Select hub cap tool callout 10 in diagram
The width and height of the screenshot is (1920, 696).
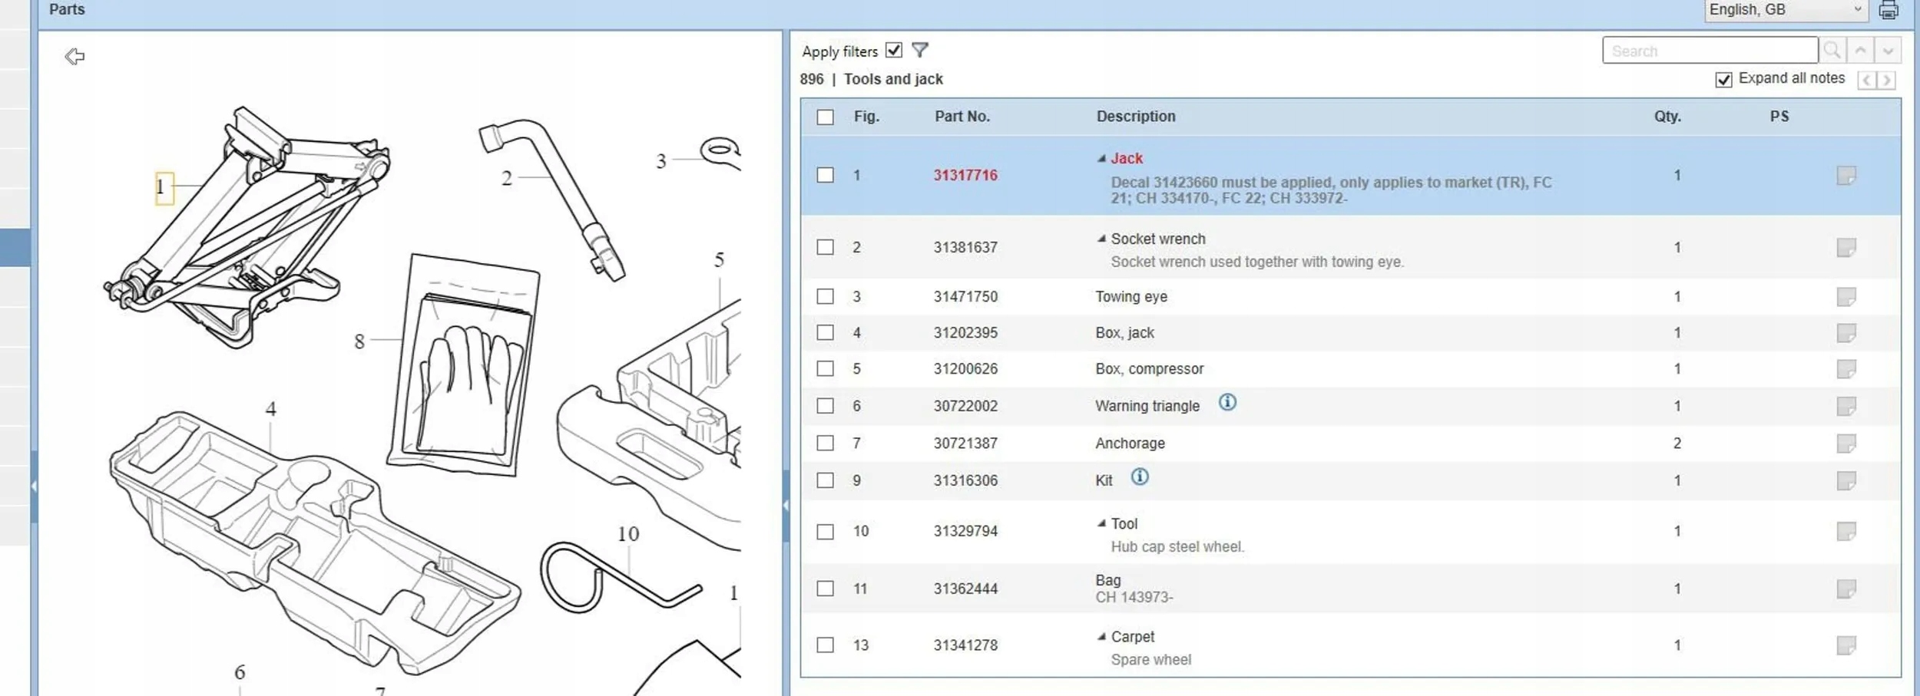coord(628,534)
